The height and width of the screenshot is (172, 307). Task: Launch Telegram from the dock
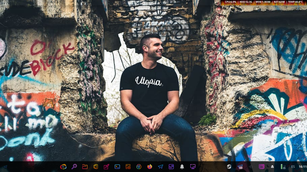[x=160, y=167]
